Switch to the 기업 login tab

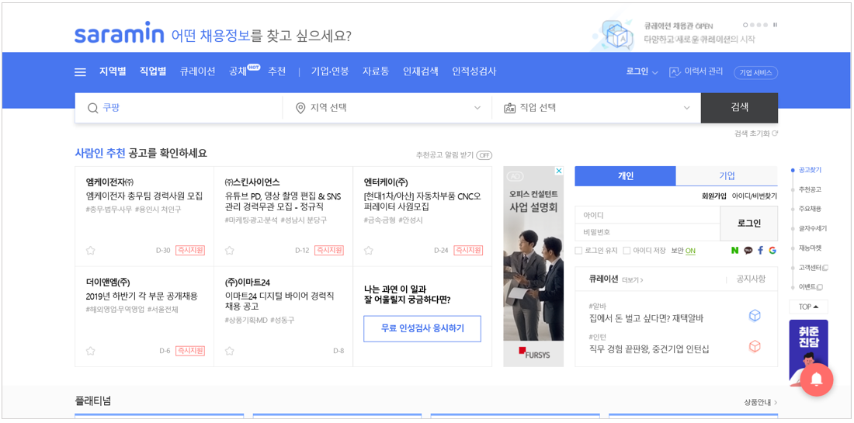(727, 176)
